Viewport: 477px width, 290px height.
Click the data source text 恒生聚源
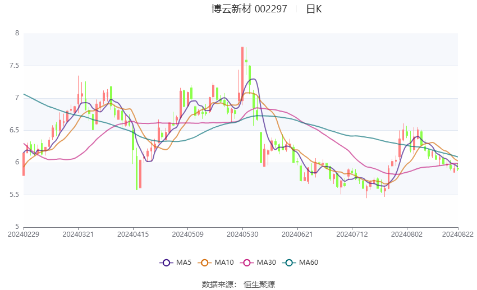[259, 284]
